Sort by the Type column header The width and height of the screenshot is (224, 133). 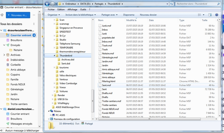pyautogui.click(x=182, y=20)
